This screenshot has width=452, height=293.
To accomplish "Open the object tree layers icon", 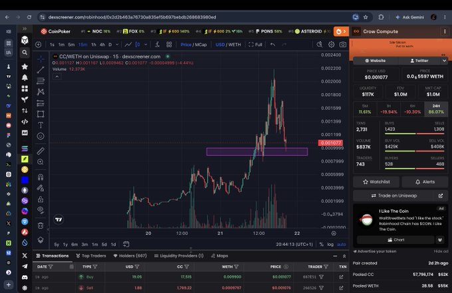I will click(x=41, y=240).
